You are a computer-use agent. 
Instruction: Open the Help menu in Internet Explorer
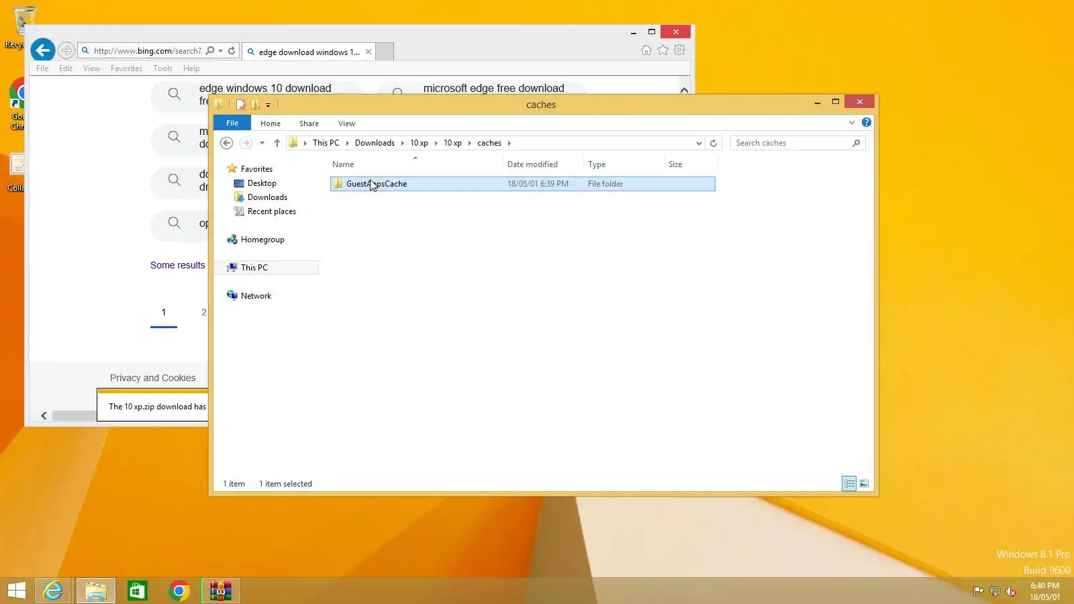191,68
